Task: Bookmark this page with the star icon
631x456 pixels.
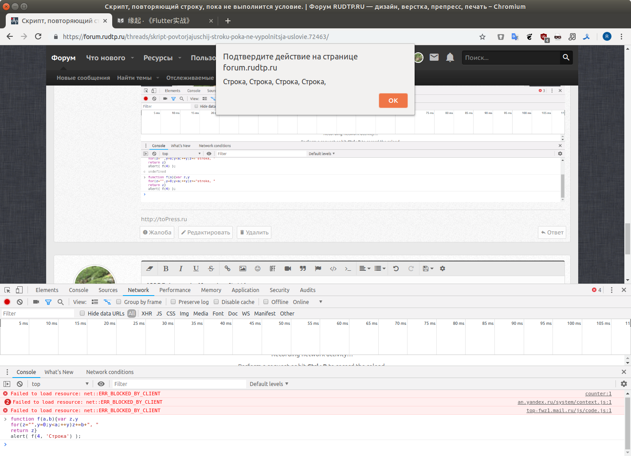Action: (482, 37)
